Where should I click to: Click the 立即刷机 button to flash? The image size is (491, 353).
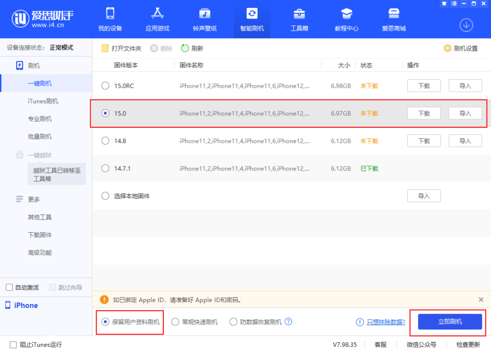coord(448,322)
